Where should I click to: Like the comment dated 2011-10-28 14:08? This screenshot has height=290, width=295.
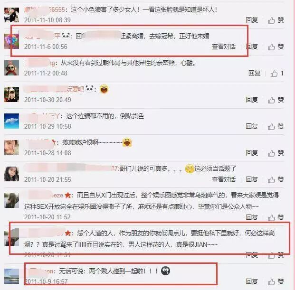click(276, 153)
